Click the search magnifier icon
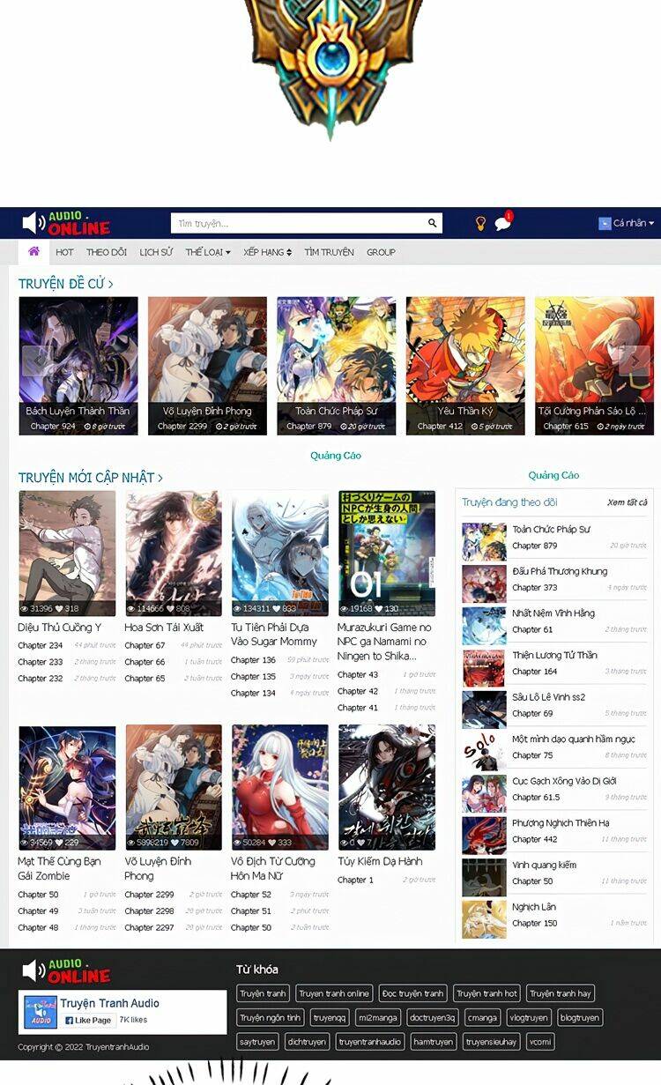Screen dimensions: 661x1085 pyautogui.click(x=433, y=224)
